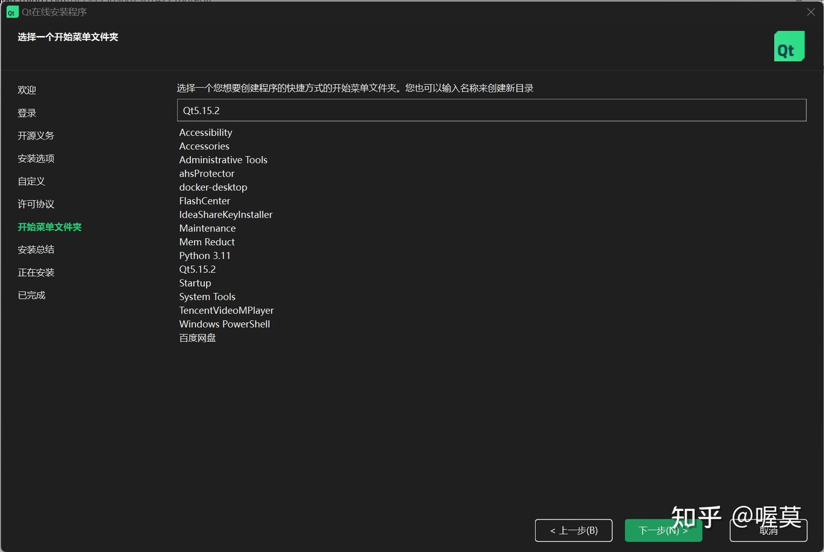Click the Qt icon in the title bar

tap(12, 11)
